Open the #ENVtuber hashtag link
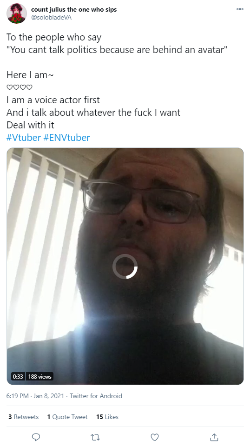 pyautogui.click(x=66, y=137)
